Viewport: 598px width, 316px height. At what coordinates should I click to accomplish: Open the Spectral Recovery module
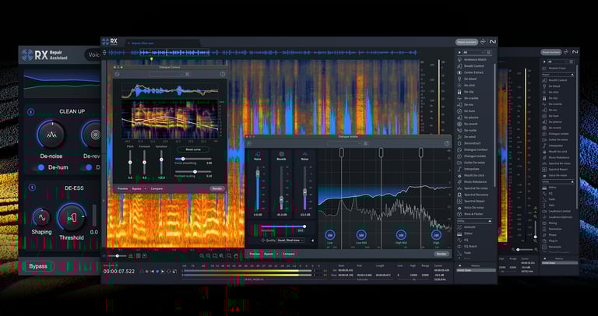click(x=473, y=195)
